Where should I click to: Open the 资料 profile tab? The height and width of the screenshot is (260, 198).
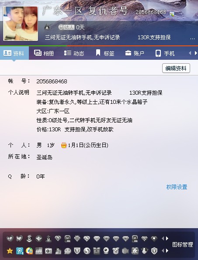(14, 53)
